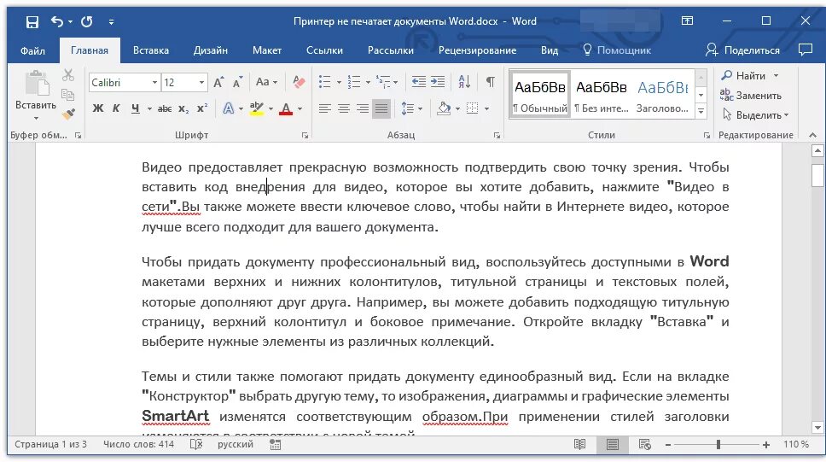Toggle underline Ч formatting
The image size is (826, 462).
tap(136, 108)
